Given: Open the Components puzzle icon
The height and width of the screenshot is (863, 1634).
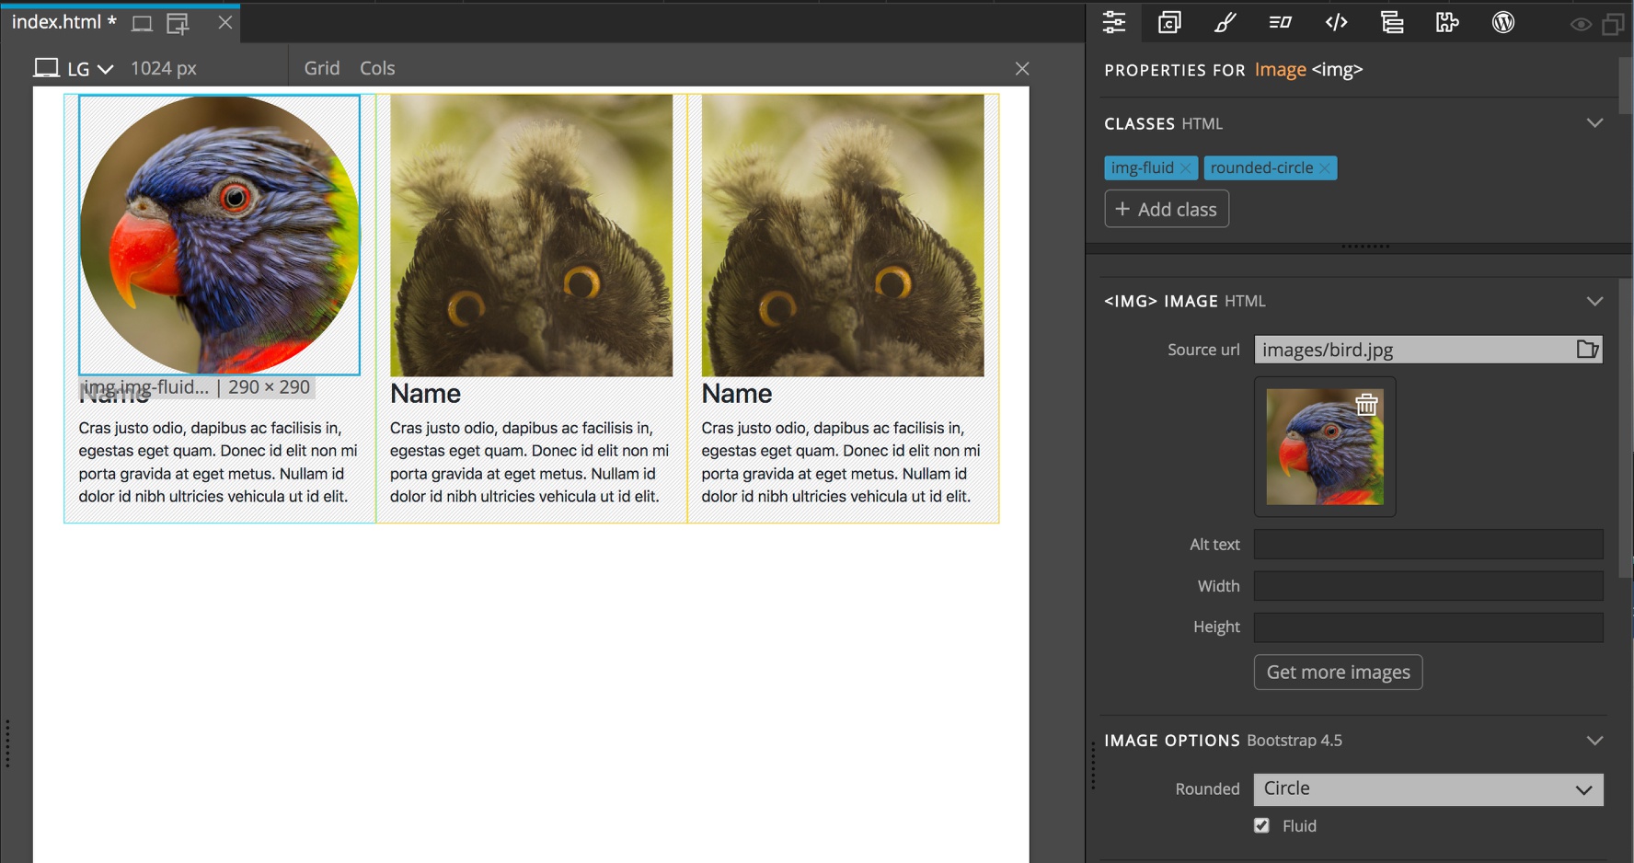Looking at the screenshot, I should click(x=1447, y=22).
